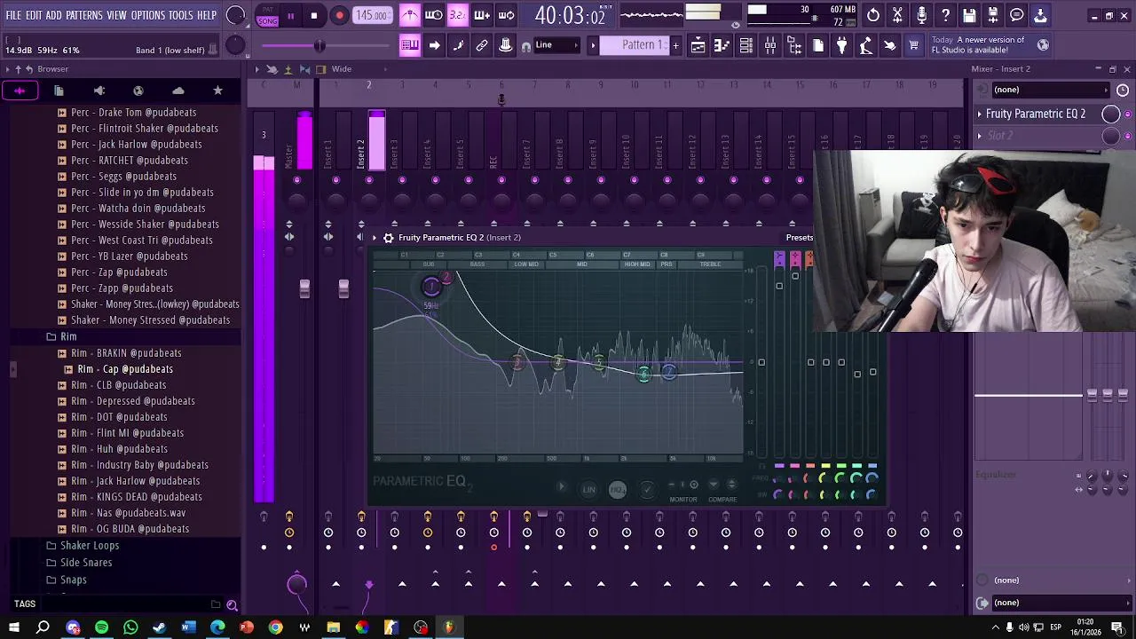Open the project picker
This screenshot has height=639, width=1136.
click(x=818, y=45)
